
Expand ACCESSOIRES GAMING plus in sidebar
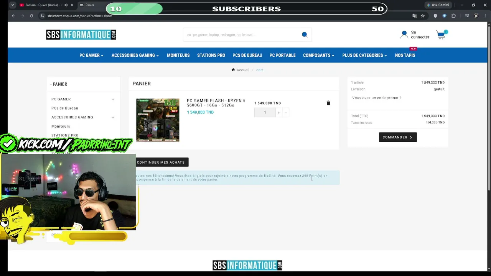(x=113, y=117)
